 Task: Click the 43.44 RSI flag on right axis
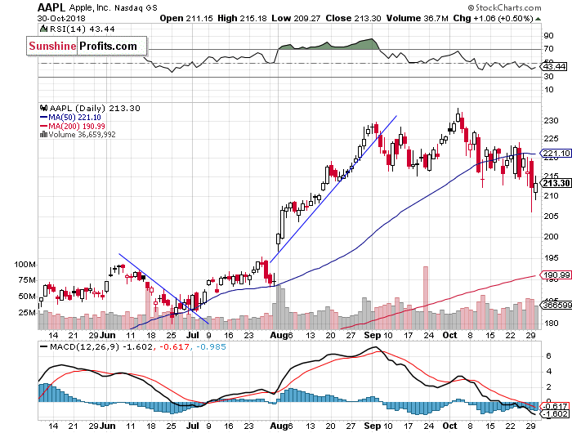[554, 66]
